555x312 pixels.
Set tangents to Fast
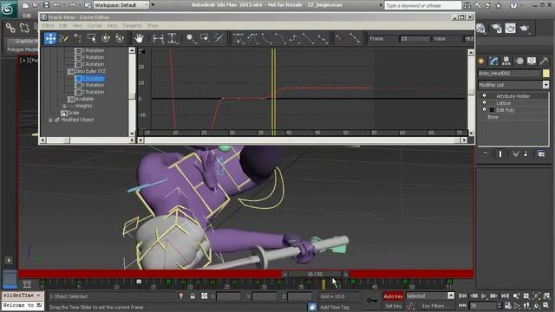click(266, 38)
